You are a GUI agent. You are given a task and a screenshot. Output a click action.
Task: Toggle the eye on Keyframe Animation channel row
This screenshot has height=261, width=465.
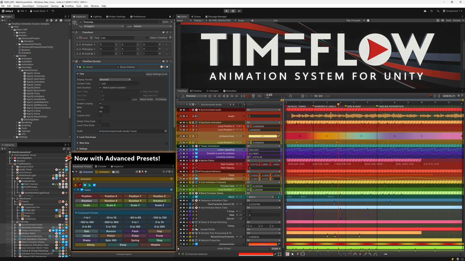[180, 123]
